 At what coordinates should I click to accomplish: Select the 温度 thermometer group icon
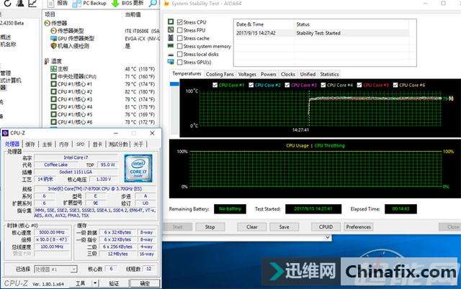[x=47, y=61]
